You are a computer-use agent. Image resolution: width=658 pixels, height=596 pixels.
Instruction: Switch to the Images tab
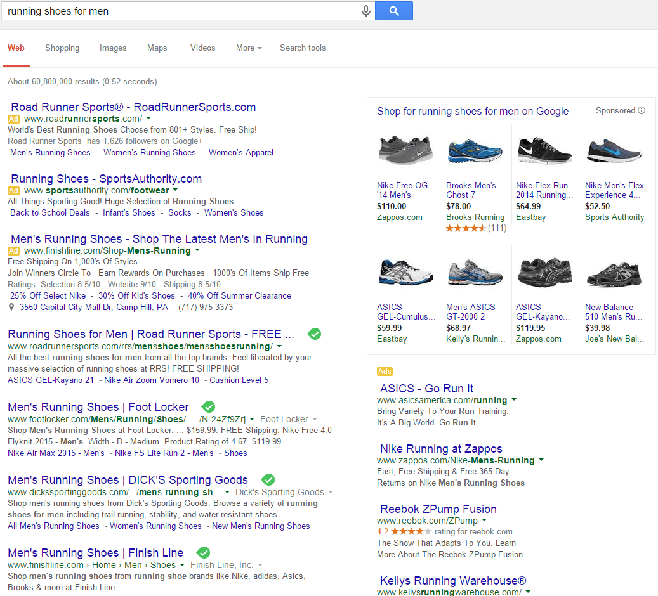point(113,48)
